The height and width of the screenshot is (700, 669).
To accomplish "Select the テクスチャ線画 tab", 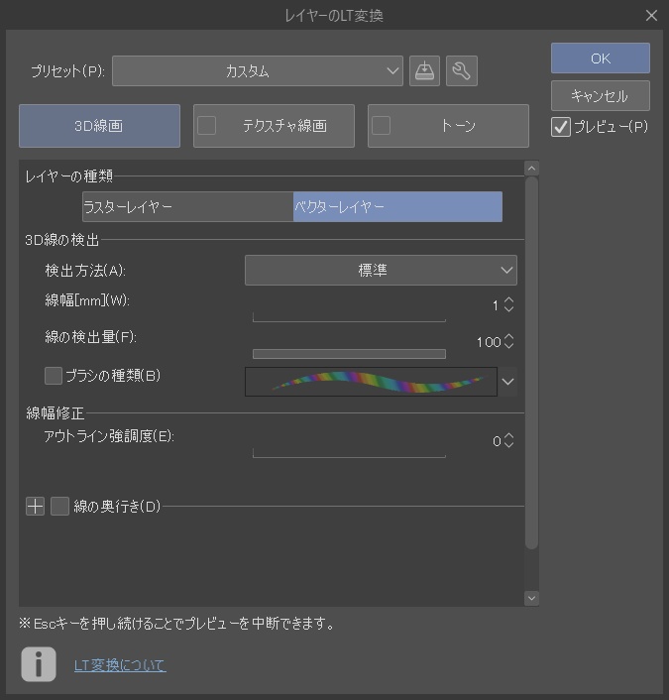I will pos(274,126).
